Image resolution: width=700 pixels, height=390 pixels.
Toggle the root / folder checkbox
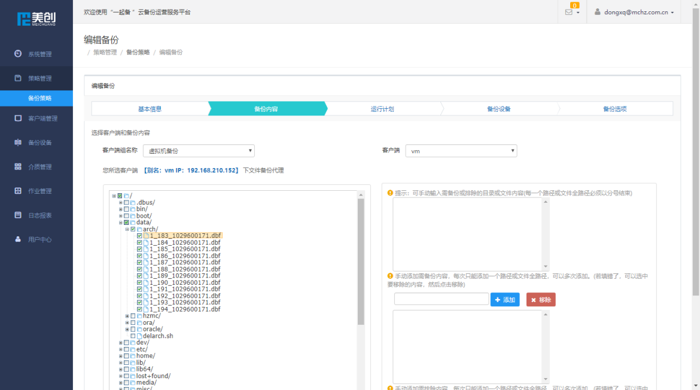(x=120, y=196)
